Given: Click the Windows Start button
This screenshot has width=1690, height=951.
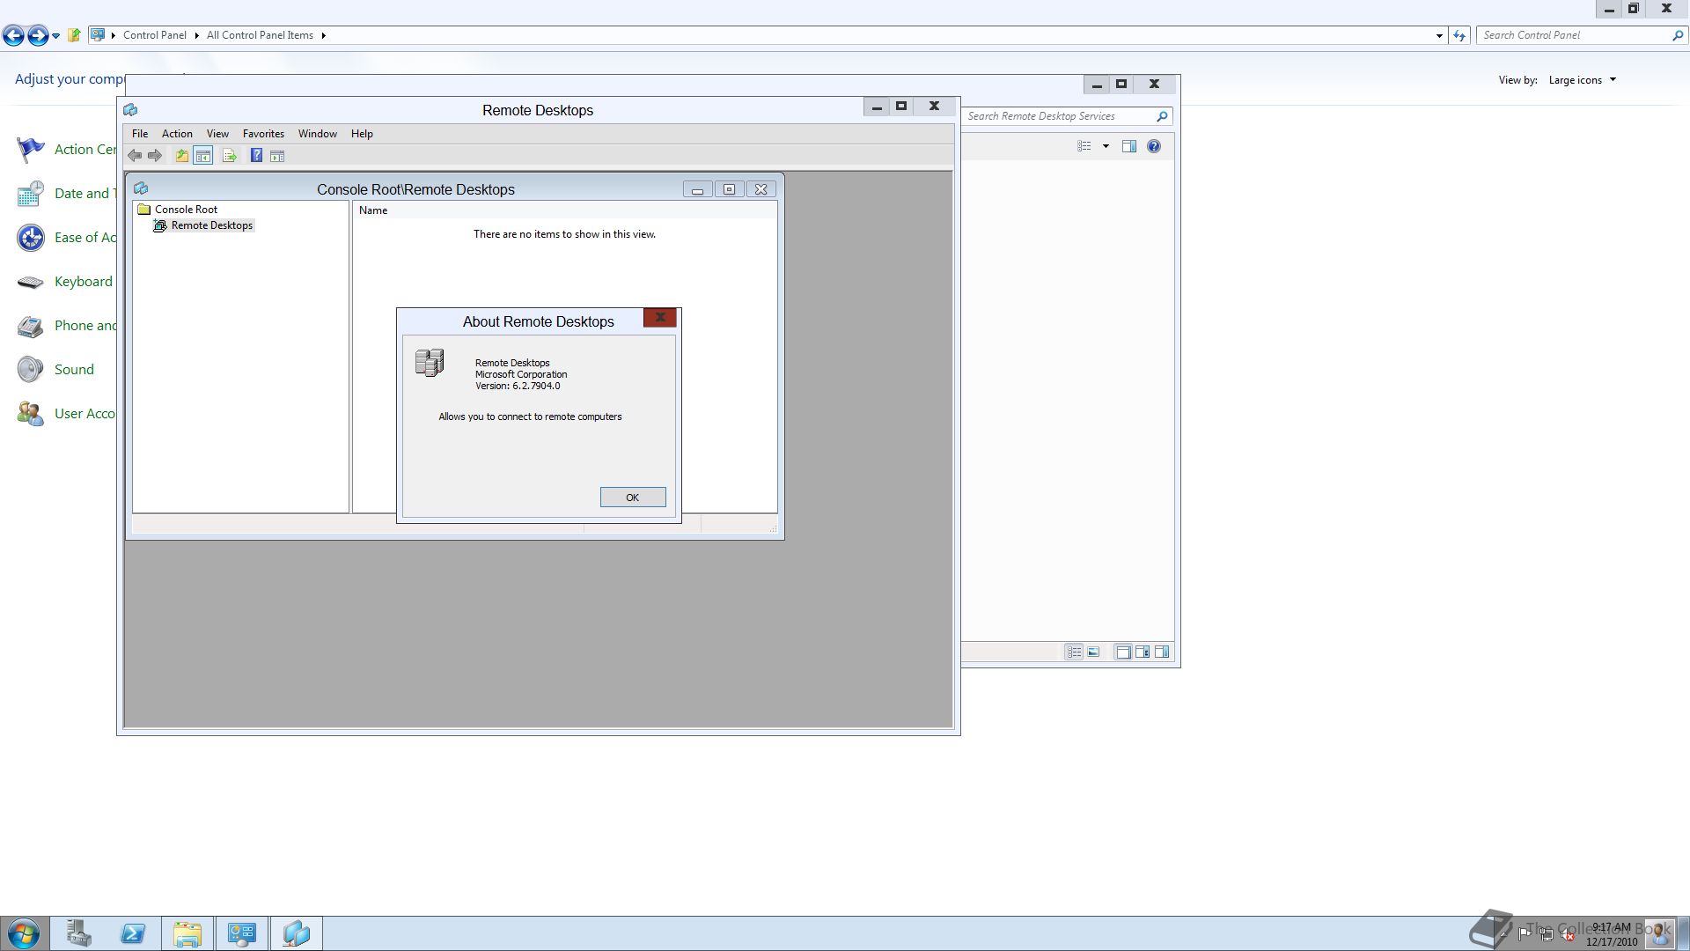Looking at the screenshot, I should click(24, 933).
